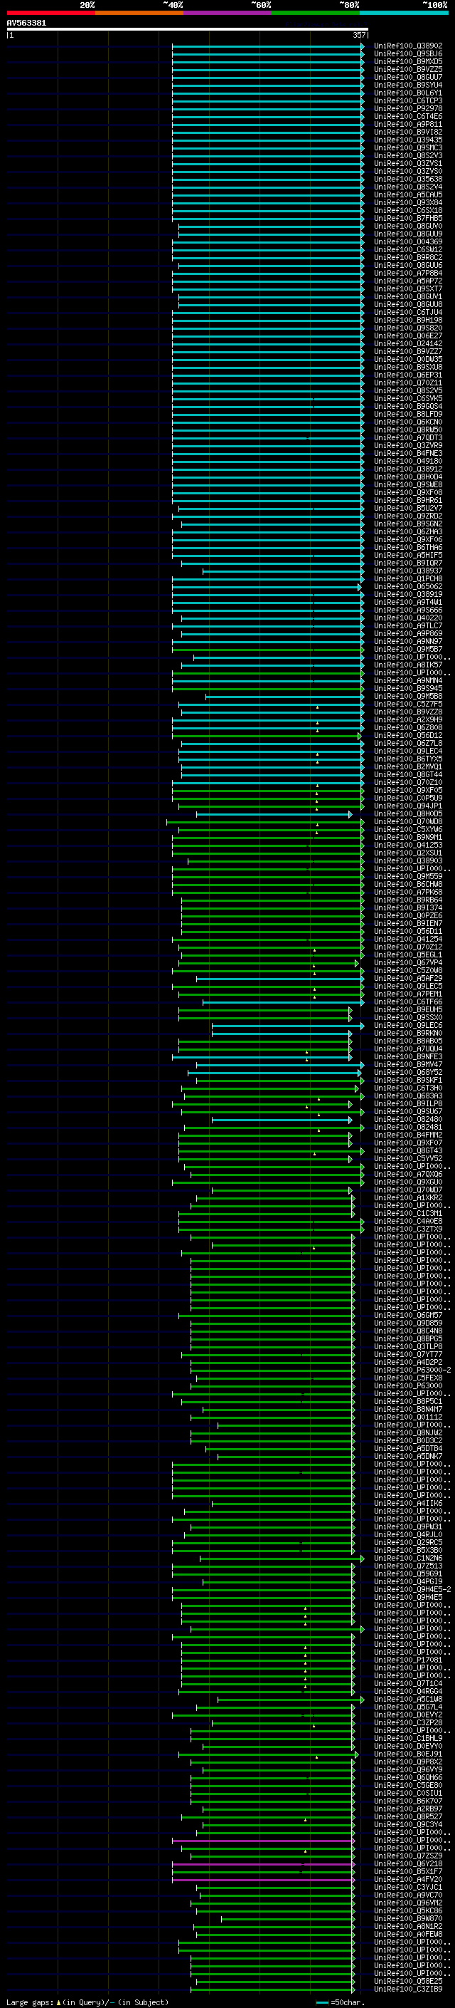Select hit label UniRef100_B9RKN0
This screenshot has width=455, height=2008.
(407, 1034)
